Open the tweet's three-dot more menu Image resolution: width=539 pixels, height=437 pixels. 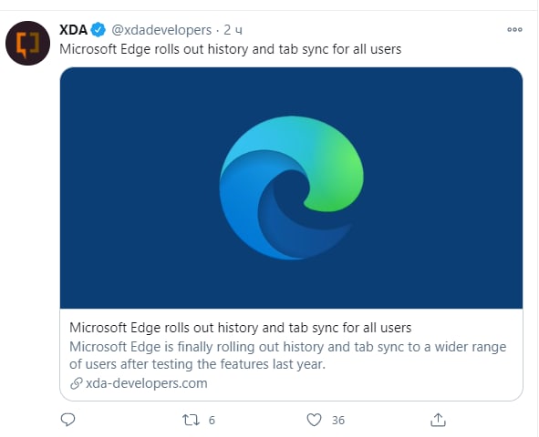click(514, 30)
